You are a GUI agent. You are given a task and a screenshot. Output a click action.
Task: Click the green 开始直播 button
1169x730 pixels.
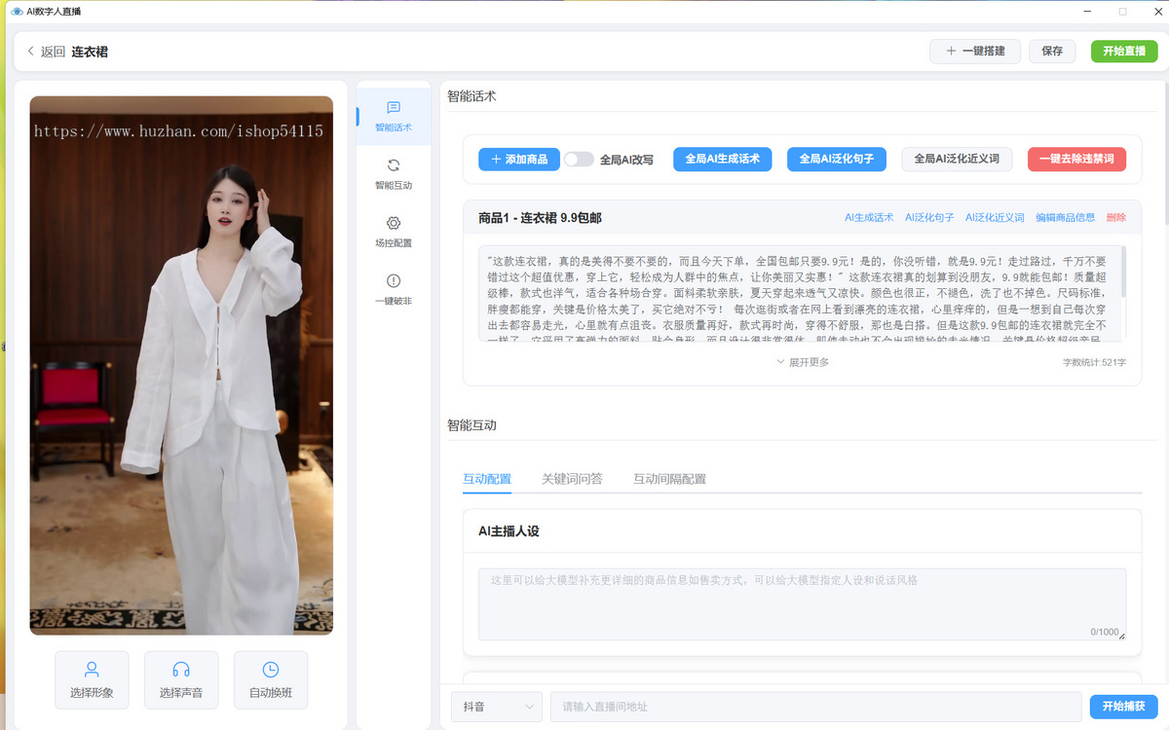1124,52
